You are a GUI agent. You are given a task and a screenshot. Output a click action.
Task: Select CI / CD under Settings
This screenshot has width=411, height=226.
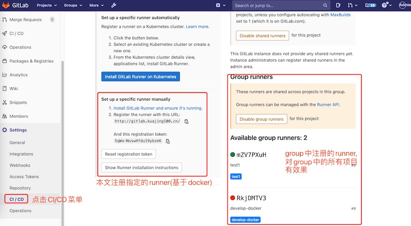16,199
